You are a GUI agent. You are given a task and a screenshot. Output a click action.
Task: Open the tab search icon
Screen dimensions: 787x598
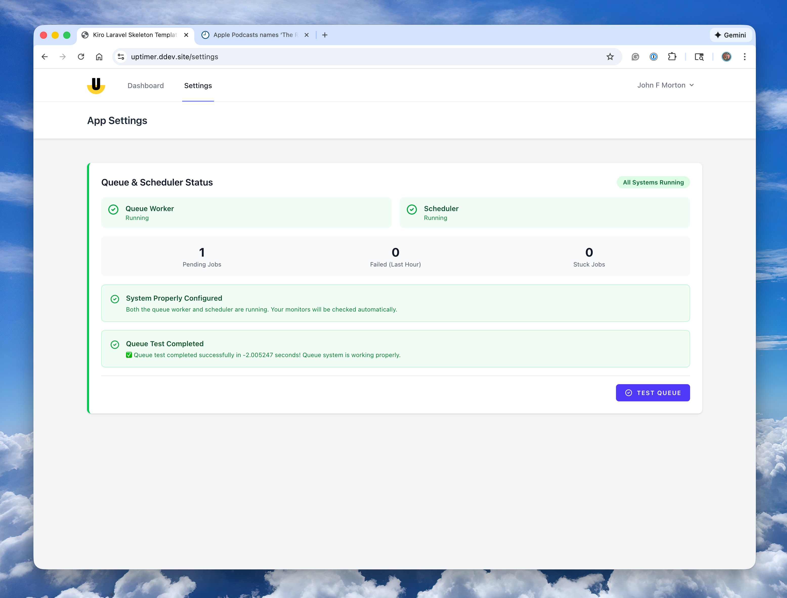(x=699, y=57)
